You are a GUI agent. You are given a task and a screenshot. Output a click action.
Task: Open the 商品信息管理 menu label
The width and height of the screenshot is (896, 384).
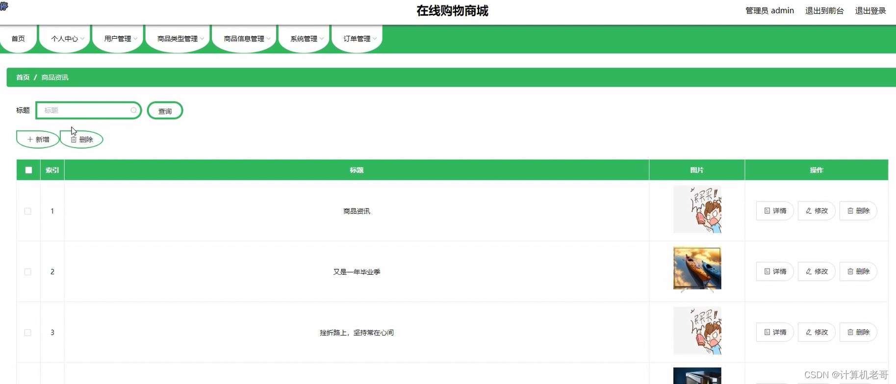click(x=244, y=39)
